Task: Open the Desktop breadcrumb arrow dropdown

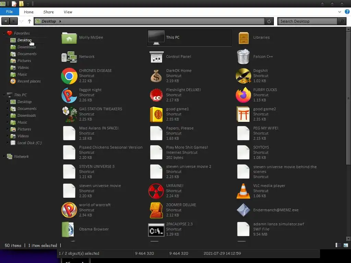Action: [60, 21]
